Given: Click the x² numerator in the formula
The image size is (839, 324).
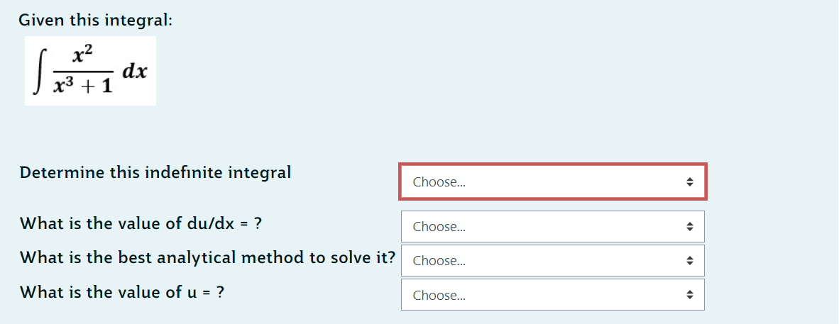Looking at the screenshot, I should [x=82, y=55].
